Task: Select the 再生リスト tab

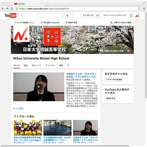Action: coord(36,66)
